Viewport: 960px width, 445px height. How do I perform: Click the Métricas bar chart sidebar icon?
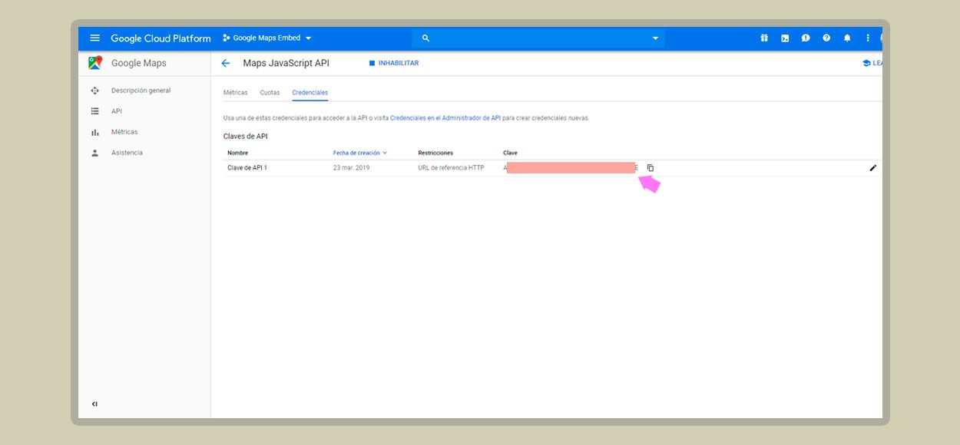point(95,132)
